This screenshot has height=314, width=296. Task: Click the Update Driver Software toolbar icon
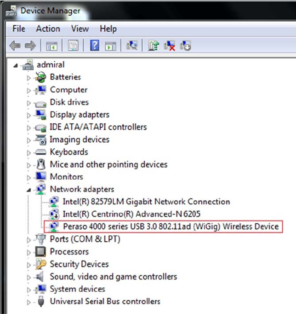point(154,46)
